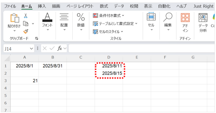Open the Name Box dropdown arrow

click(x=31, y=48)
